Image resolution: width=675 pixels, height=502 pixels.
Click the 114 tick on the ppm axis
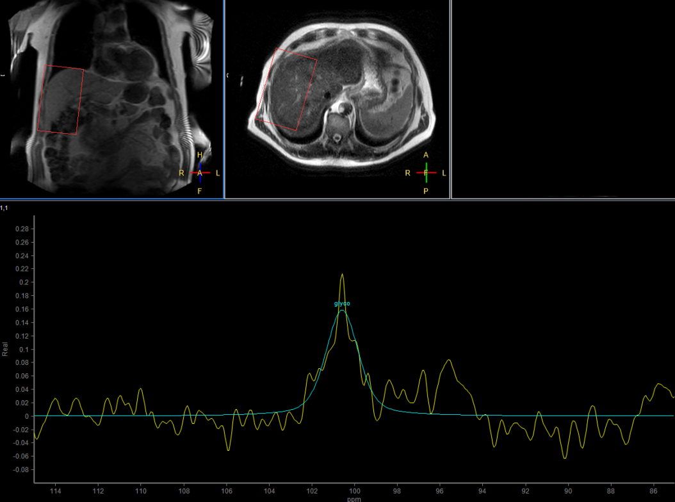(56, 491)
